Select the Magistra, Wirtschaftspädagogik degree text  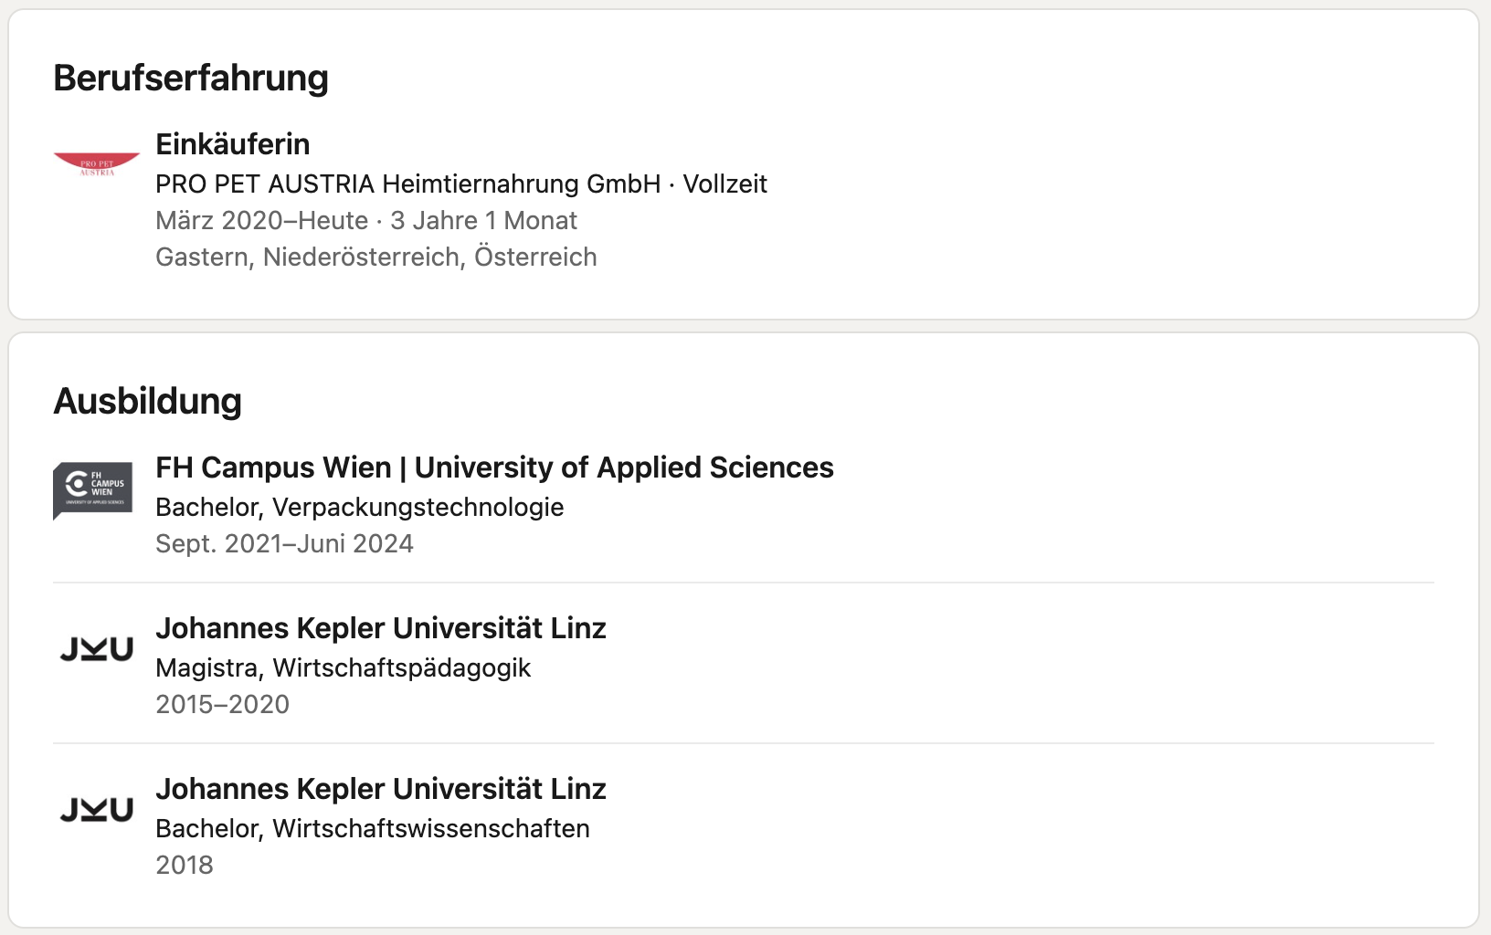[344, 667]
